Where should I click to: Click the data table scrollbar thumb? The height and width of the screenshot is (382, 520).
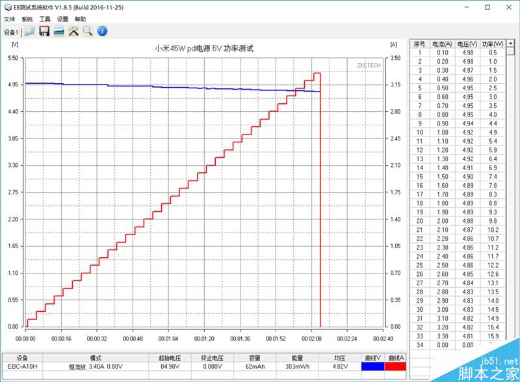[510, 51]
